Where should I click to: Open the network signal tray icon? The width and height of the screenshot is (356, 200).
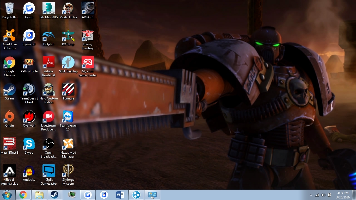point(317,195)
